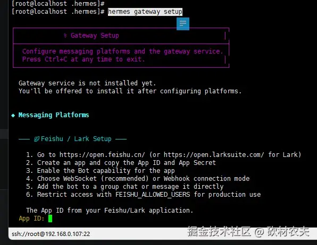Click the blue floating menu icon

tap(183, 24)
